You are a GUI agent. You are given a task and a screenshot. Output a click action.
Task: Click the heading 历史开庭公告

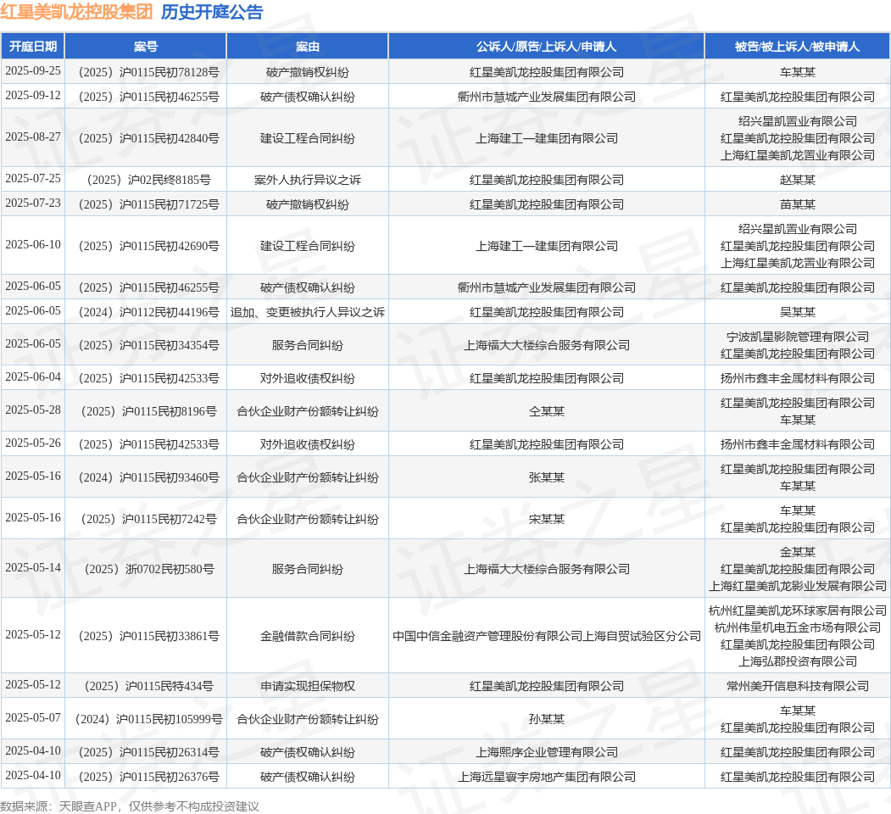(x=212, y=12)
